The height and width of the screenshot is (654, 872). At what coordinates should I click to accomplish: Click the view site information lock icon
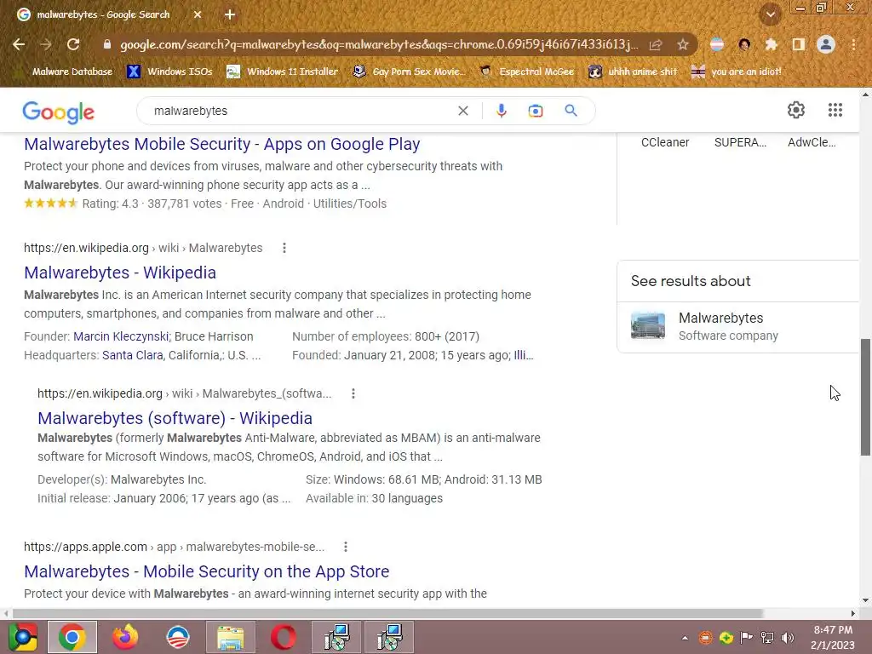click(x=107, y=44)
